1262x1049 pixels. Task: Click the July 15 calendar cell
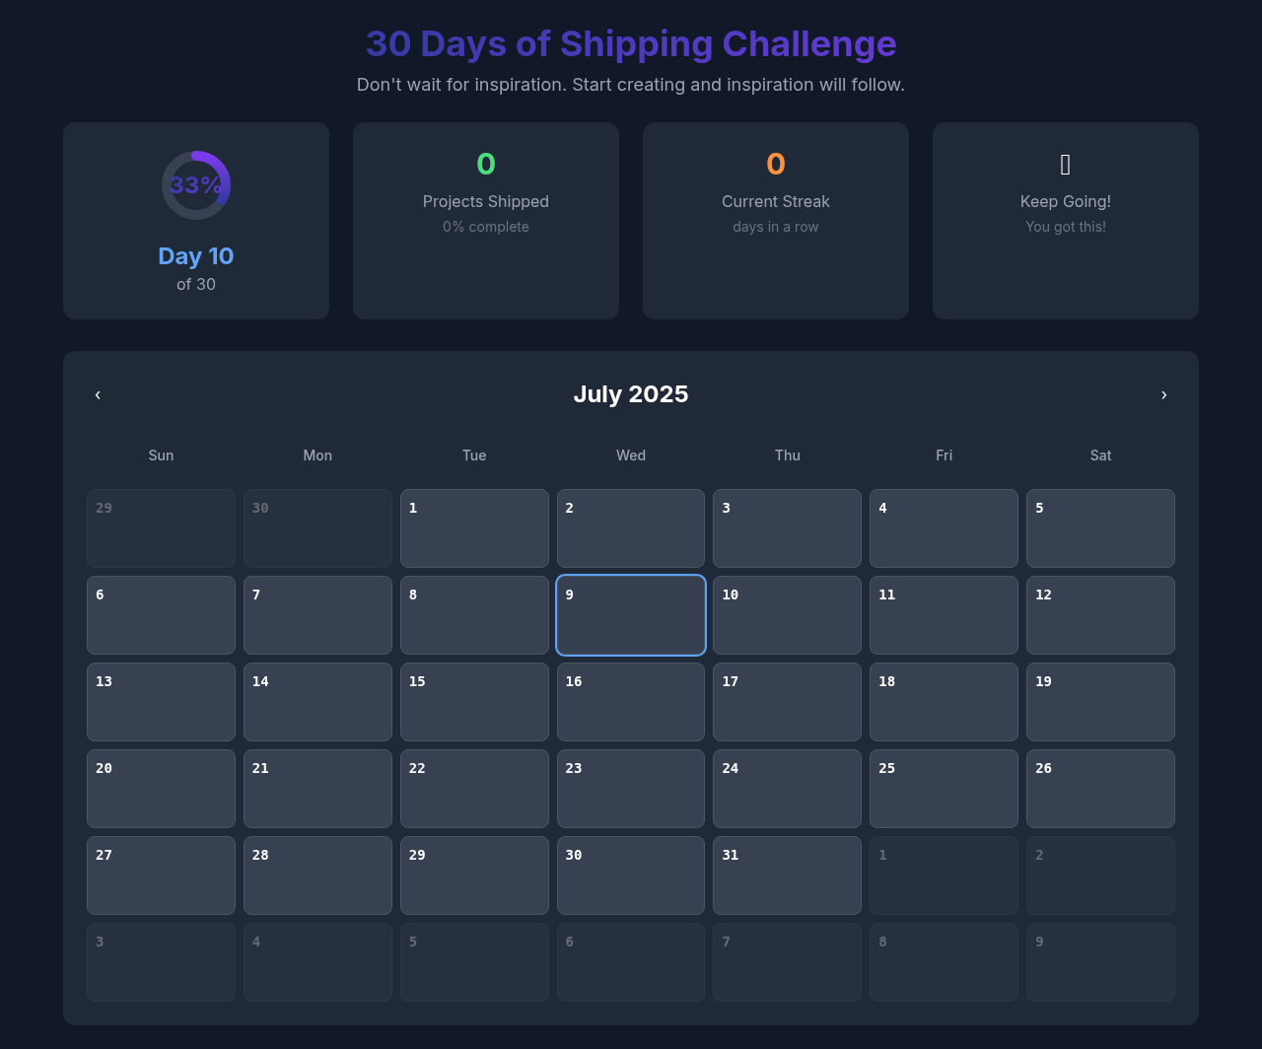[x=474, y=702]
